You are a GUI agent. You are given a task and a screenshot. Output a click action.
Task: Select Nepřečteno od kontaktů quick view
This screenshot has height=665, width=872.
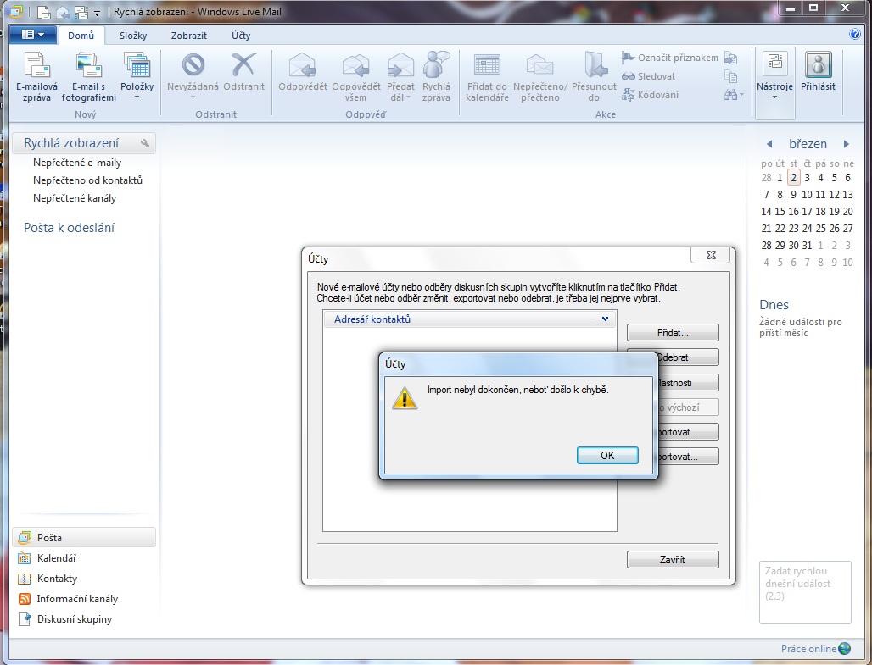(x=87, y=180)
